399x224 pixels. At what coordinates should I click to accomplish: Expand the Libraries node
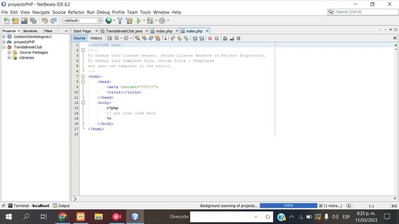[9, 58]
